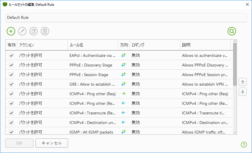The height and width of the screenshot is (153, 252).
Task: Click the scroll down arrow of rule list
Action: 235,132
